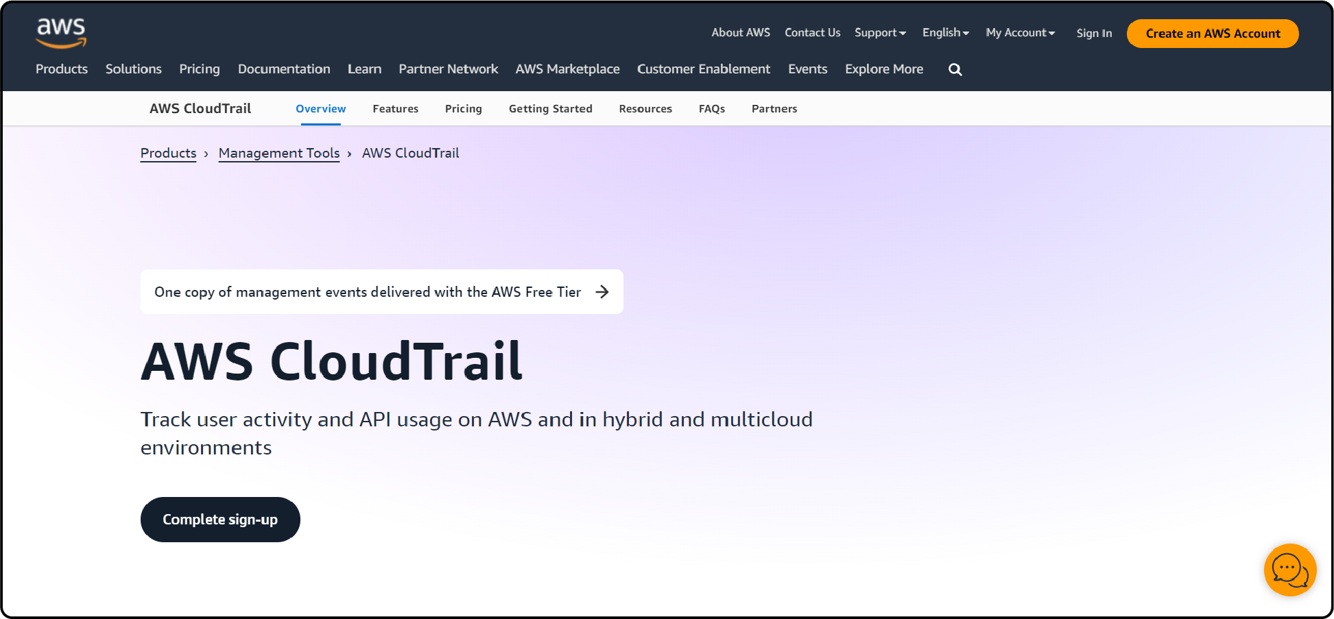1334x619 pixels.
Task: Open the Learn menu
Action: (364, 69)
